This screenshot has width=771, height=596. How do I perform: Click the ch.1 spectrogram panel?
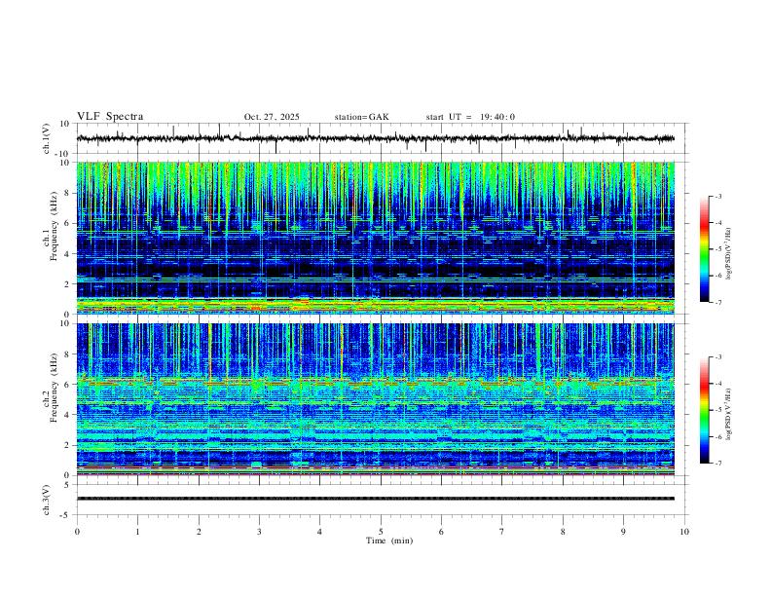pyautogui.click(x=376, y=238)
